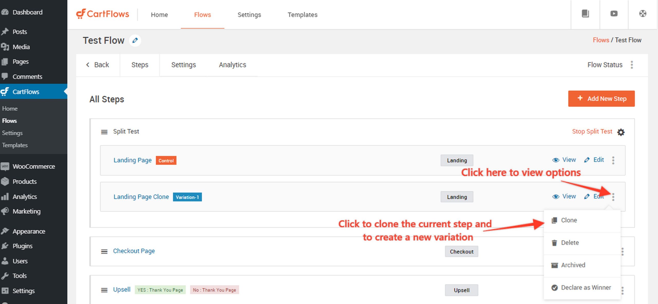Click the Delete trash icon in the menu
The image size is (658, 304).
[x=554, y=242]
